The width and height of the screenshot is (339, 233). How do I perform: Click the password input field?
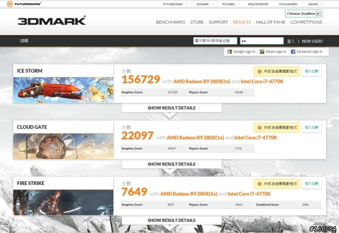(x=262, y=41)
